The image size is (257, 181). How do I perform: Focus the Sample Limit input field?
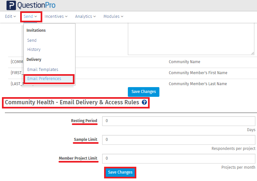pos(179,140)
